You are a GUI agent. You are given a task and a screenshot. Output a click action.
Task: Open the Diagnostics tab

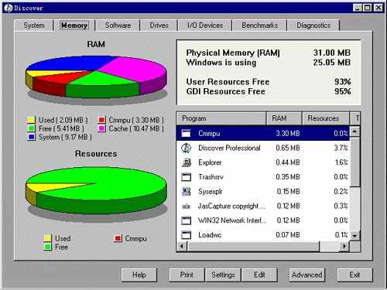point(313,26)
